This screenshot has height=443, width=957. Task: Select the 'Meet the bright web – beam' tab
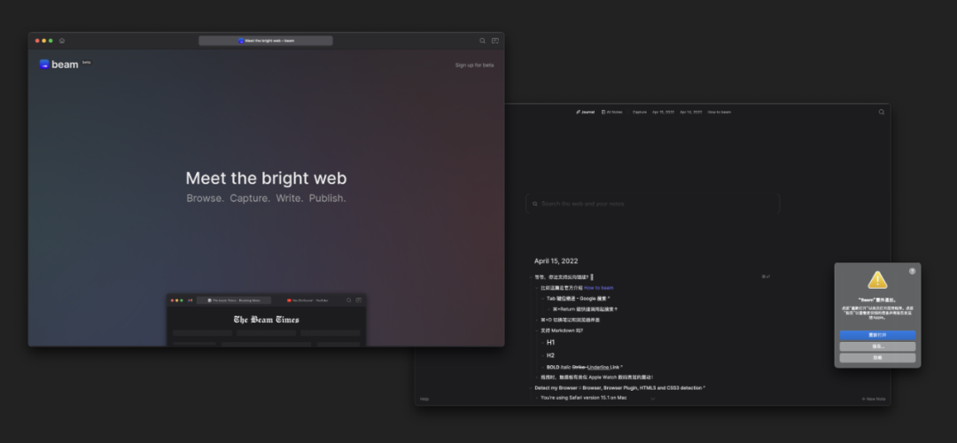click(x=266, y=41)
